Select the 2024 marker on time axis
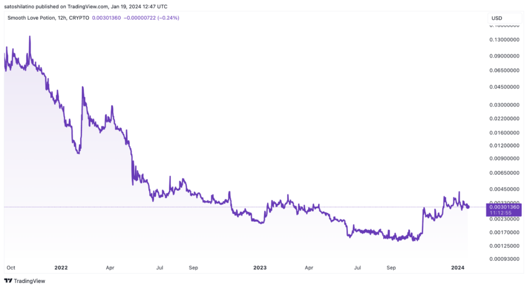Image resolution: width=528 pixels, height=288 pixels. tap(458, 268)
